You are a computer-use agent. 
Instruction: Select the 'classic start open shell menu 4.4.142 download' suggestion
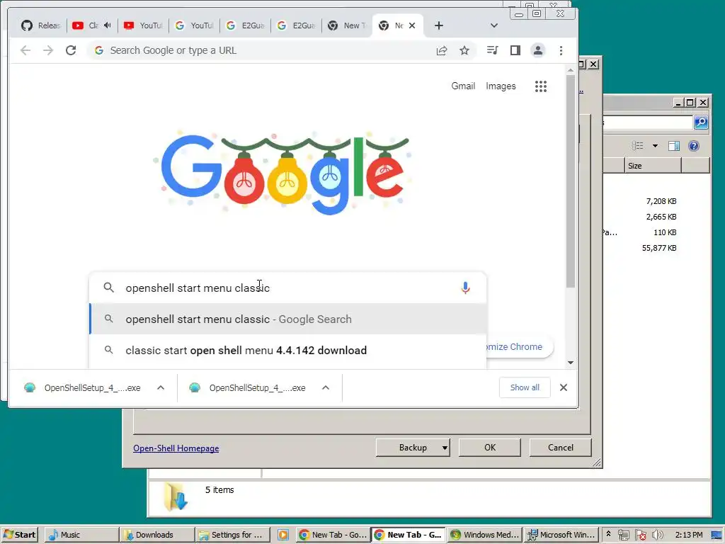287,351
